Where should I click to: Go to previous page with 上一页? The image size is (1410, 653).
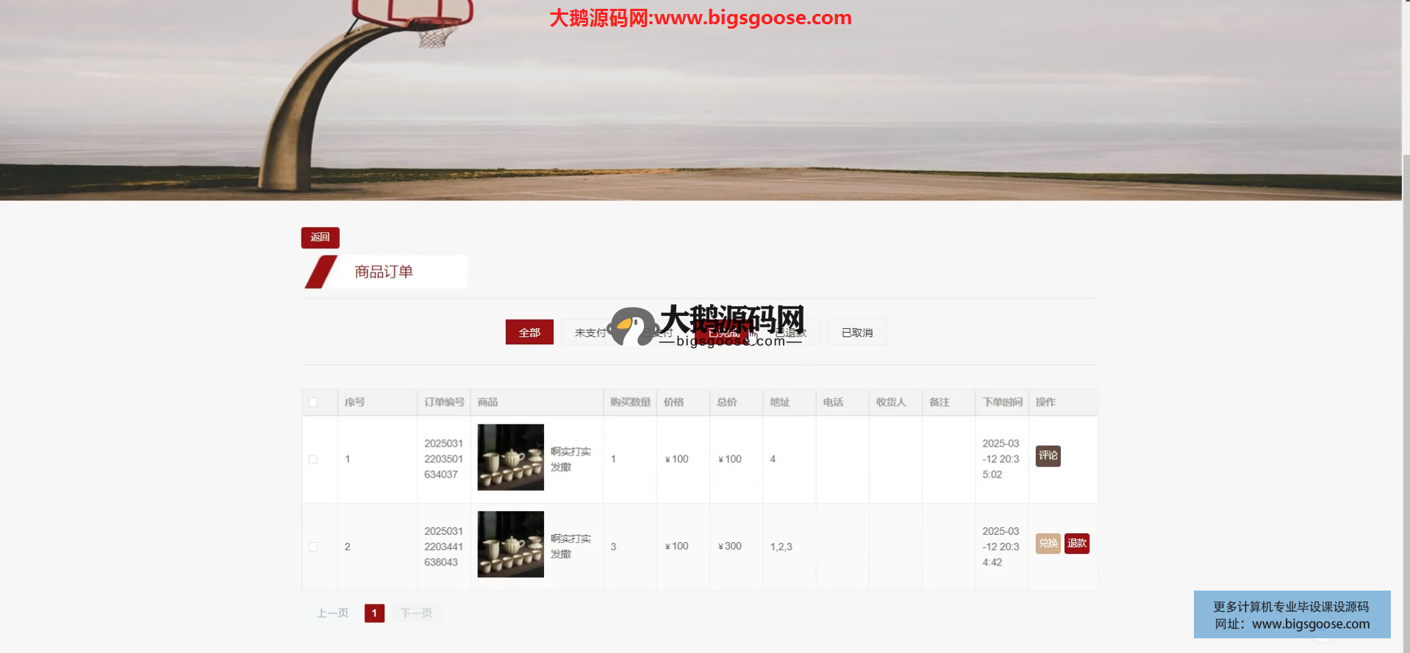(x=332, y=613)
